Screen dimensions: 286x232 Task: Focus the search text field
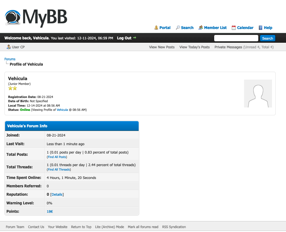click(236, 38)
